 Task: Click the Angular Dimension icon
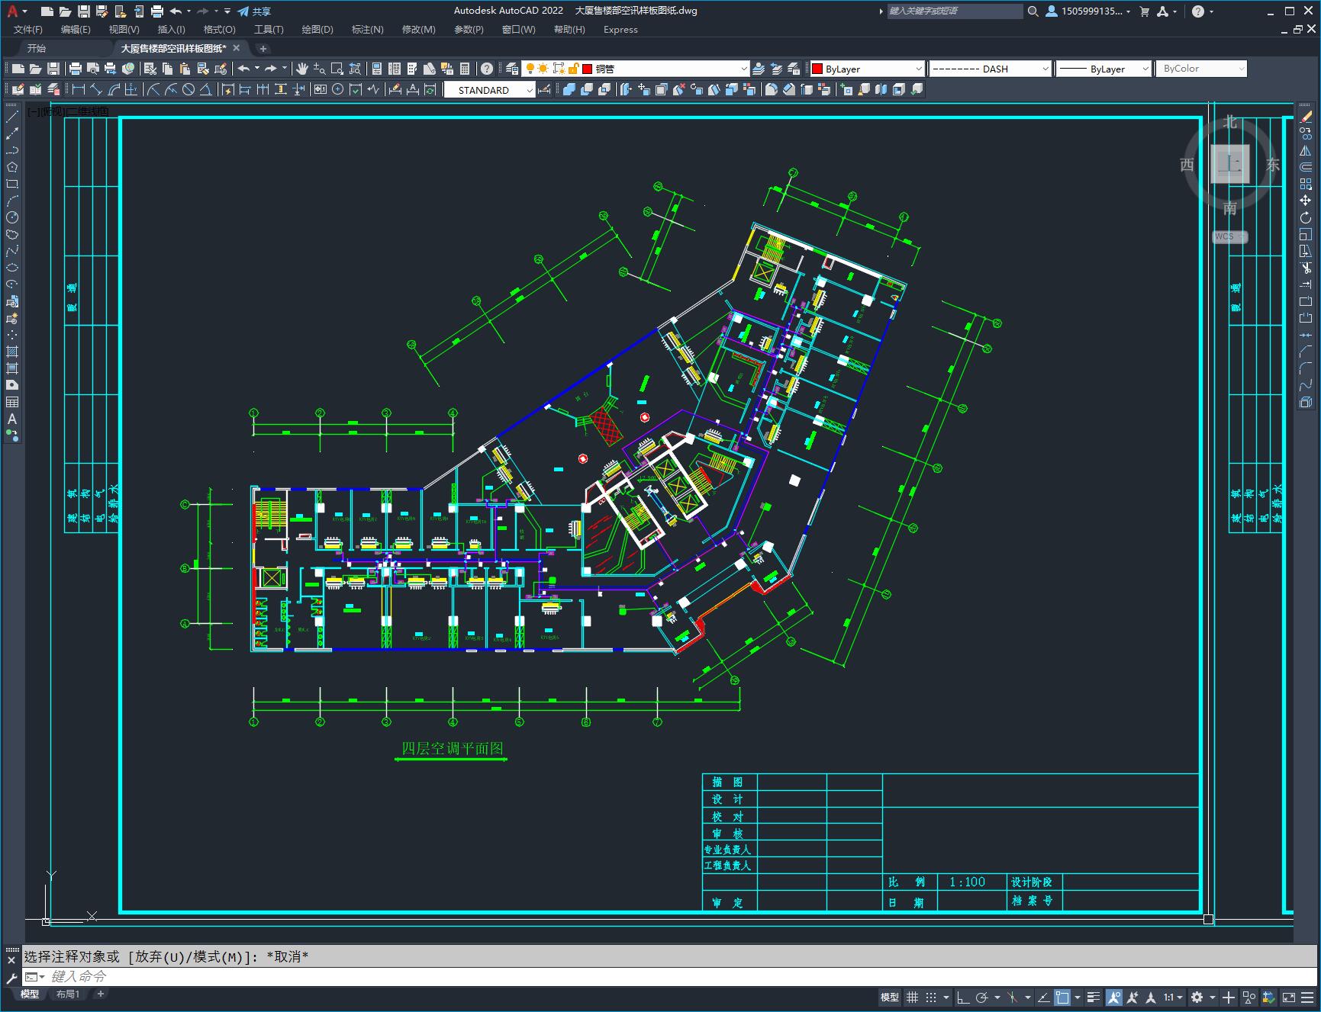206,89
